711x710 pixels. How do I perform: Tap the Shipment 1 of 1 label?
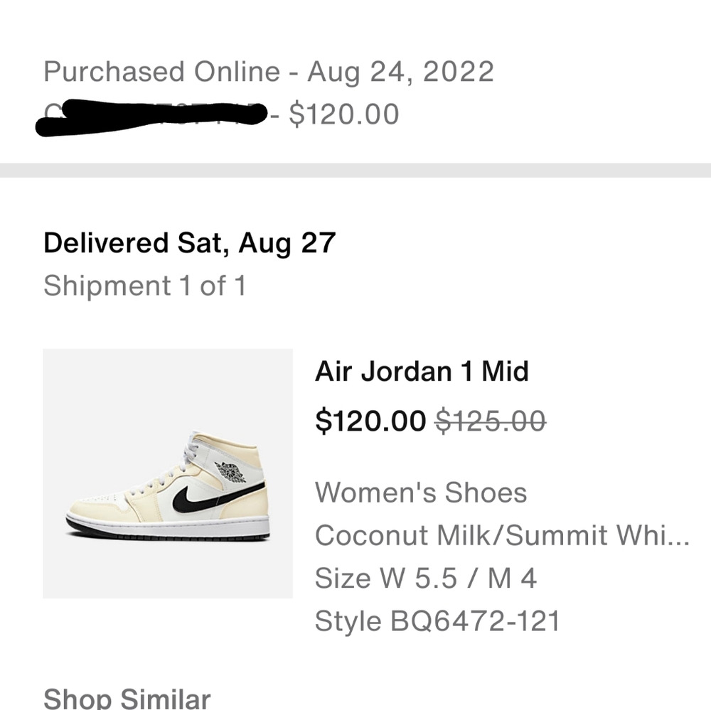pyautogui.click(x=144, y=286)
